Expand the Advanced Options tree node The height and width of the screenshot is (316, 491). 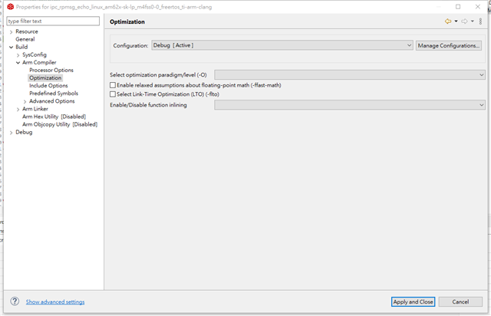point(25,101)
